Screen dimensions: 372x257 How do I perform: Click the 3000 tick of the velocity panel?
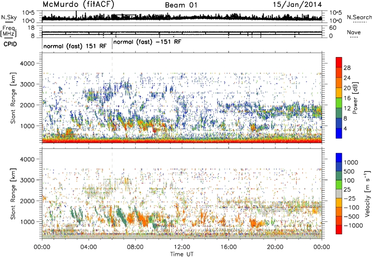tap(27, 180)
